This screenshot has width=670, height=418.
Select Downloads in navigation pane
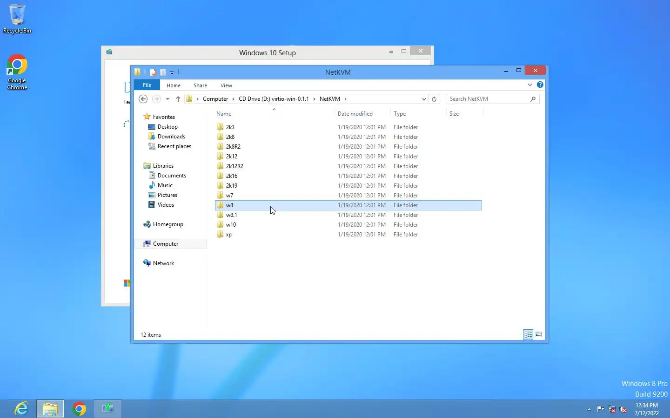[171, 137]
